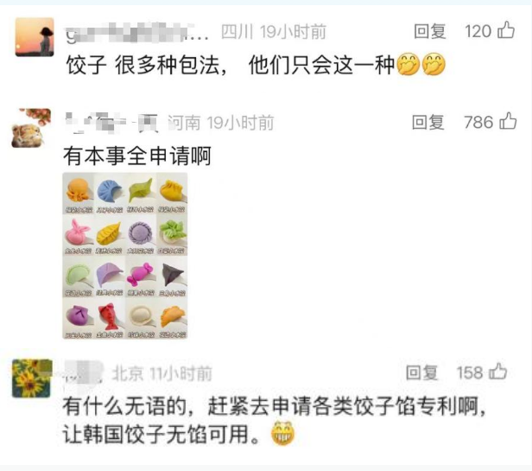Reply to the Henan user's comment
Image resolution: width=532 pixels, height=471 pixels.
427,122
